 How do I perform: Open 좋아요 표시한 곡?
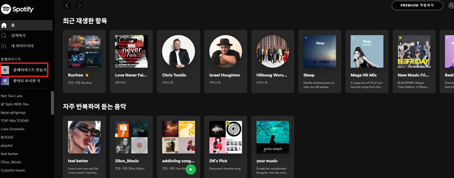(x=27, y=81)
